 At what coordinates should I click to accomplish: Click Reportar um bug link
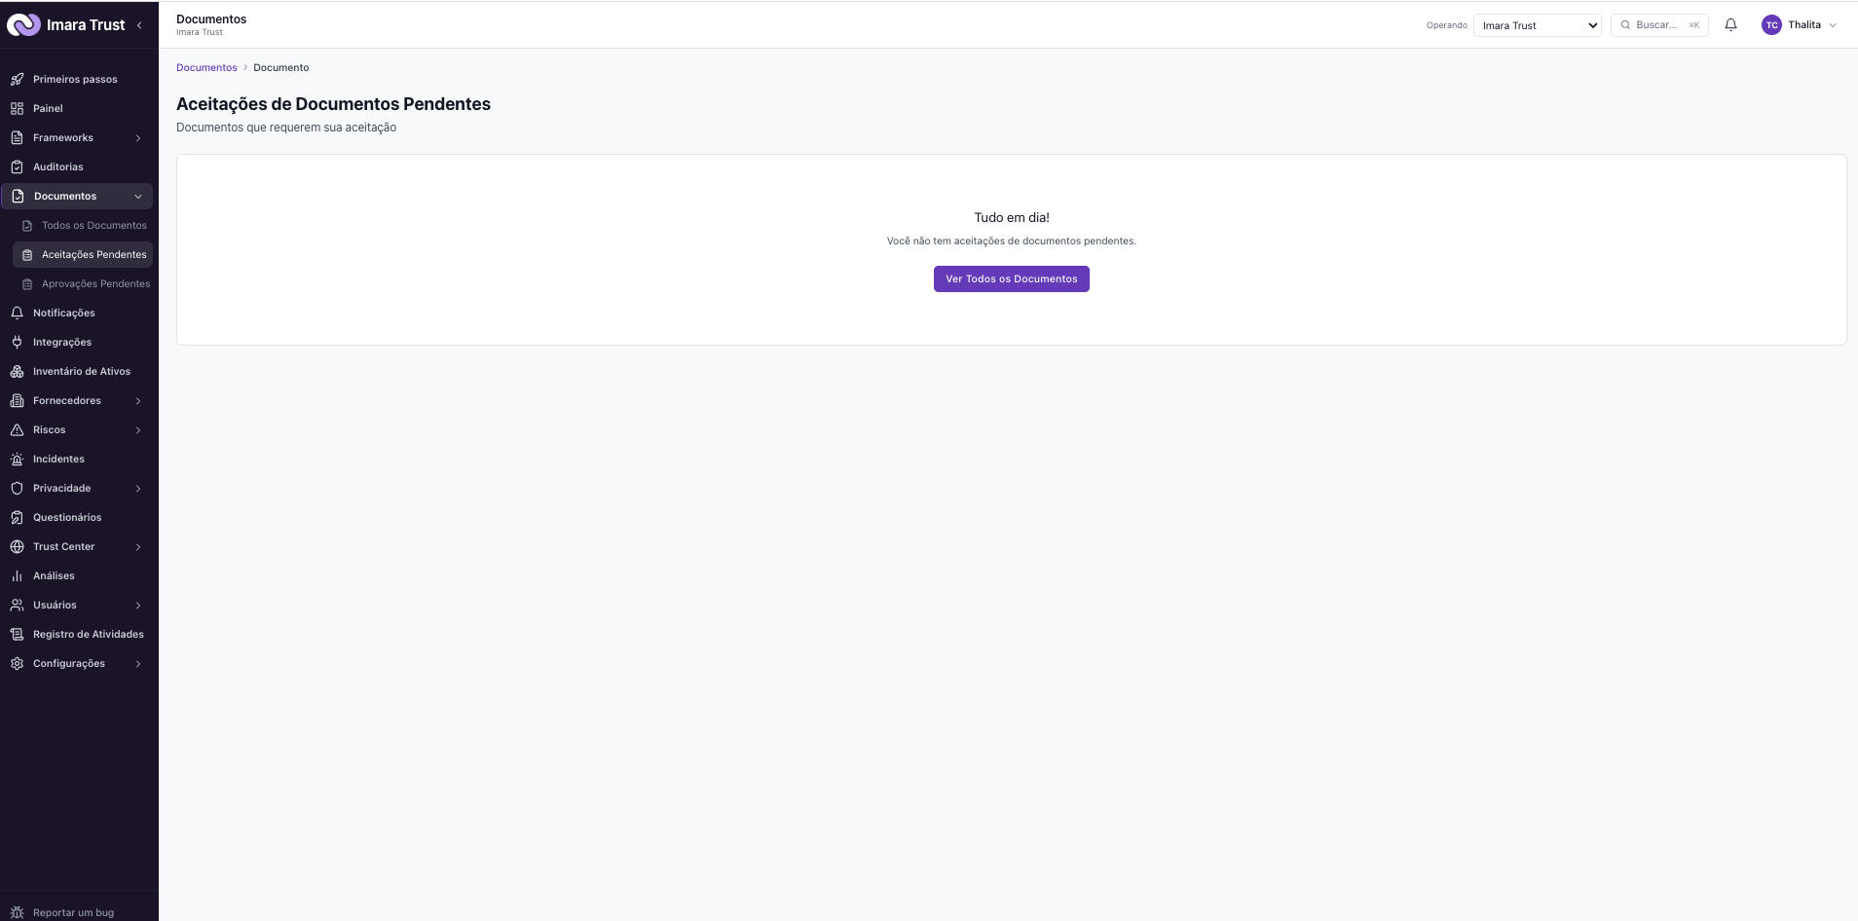73,912
